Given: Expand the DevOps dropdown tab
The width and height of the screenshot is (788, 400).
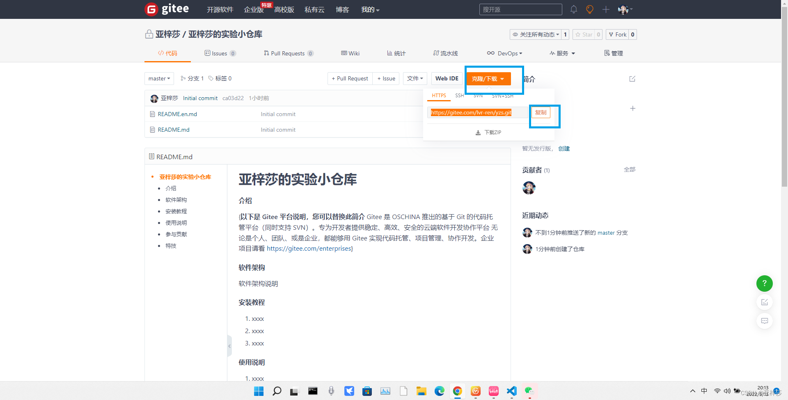Looking at the screenshot, I should pos(504,53).
